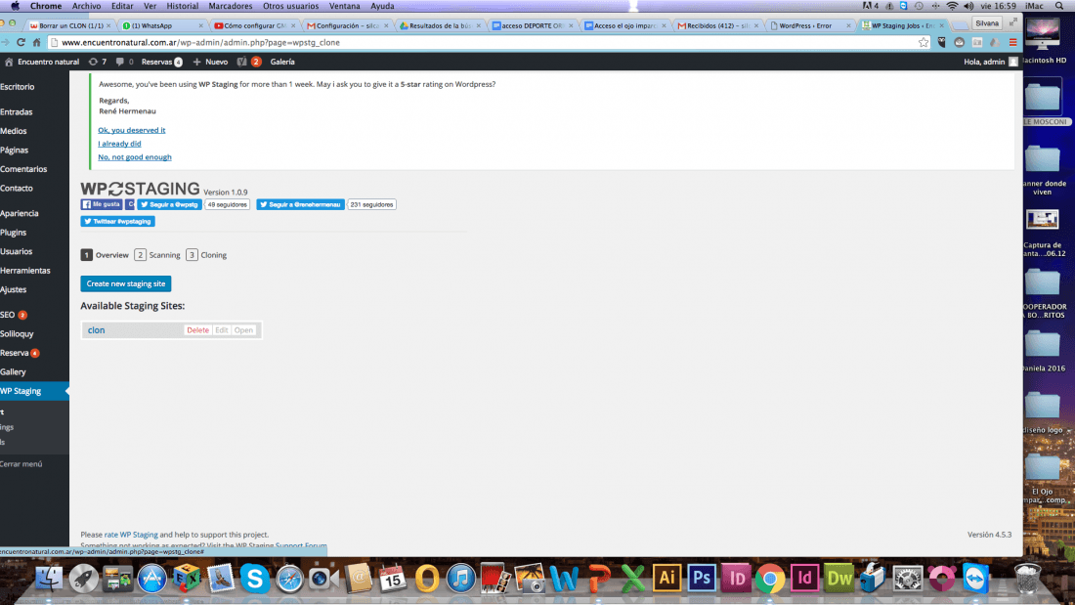The width and height of the screenshot is (1075, 605).
Task: Click Reservas in the admin bar
Action: [x=162, y=62]
